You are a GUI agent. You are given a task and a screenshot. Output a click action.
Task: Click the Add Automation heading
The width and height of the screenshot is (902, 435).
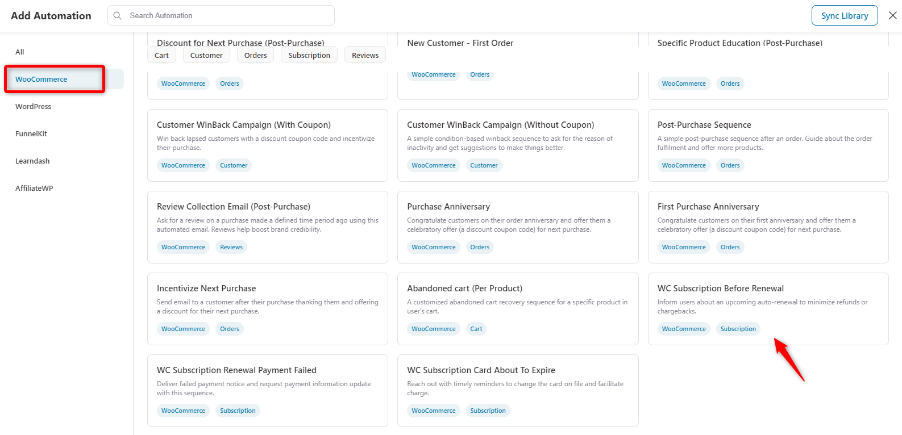[51, 16]
